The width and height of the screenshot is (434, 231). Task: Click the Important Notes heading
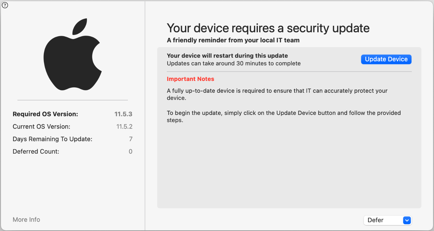(190, 79)
